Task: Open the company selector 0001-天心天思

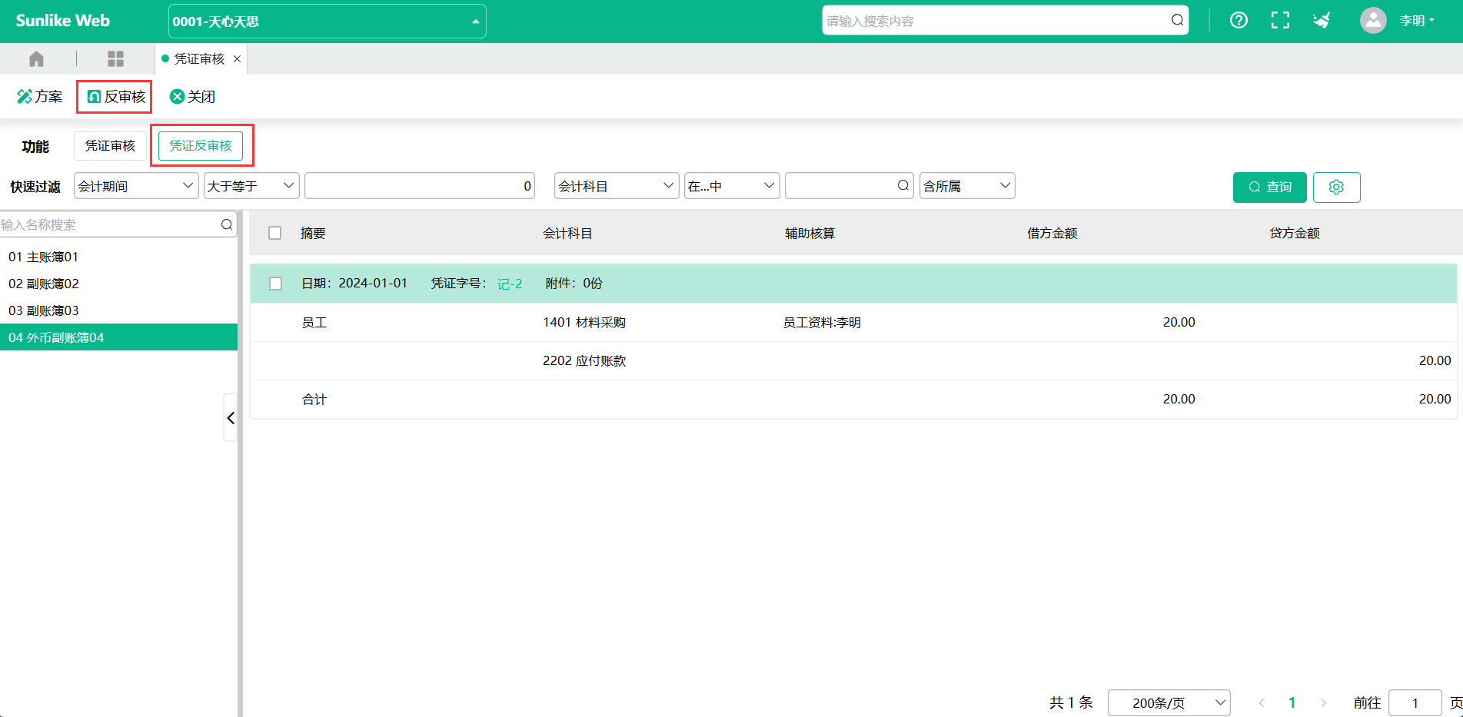Action: click(x=328, y=22)
